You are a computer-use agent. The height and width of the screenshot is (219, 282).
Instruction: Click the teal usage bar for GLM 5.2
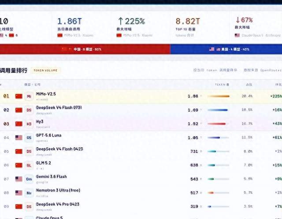[x=219, y=165]
